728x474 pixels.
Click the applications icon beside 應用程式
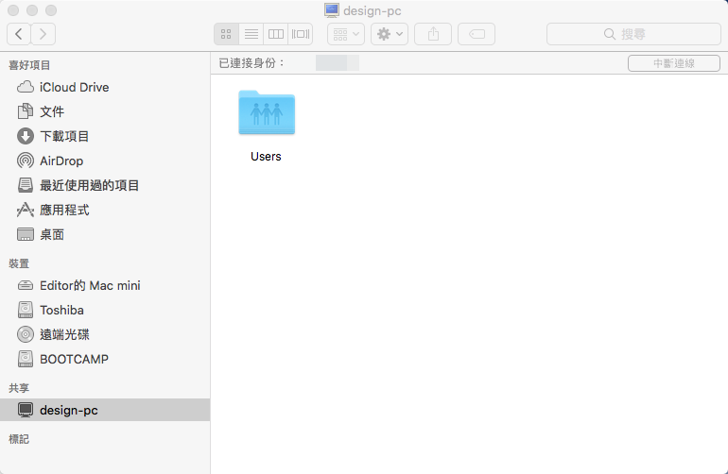click(26, 210)
